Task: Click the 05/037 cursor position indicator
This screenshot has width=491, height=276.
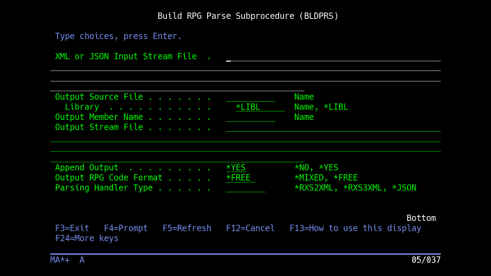Action: (x=426, y=260)
